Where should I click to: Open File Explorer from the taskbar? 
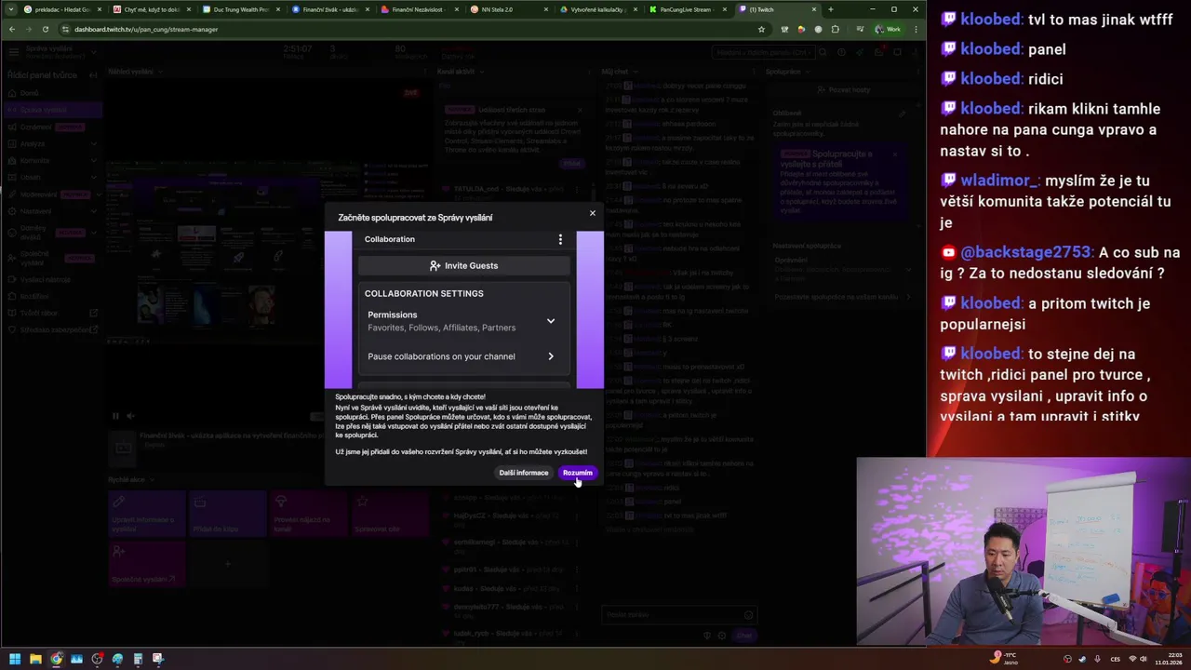pyautogui.click(x=35, y=659)
